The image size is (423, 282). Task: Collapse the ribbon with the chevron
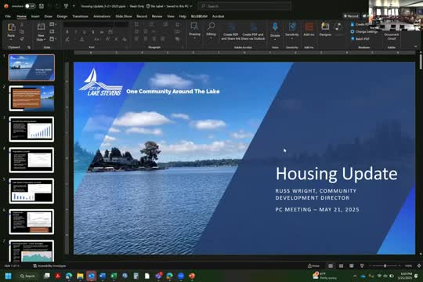416,47
